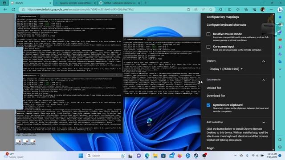Open a new browser tab
The image size is (285, 160).
145,3
